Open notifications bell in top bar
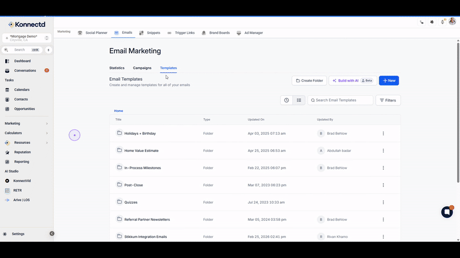The width and height of the screenshot is (460, 258). point(443,22)
